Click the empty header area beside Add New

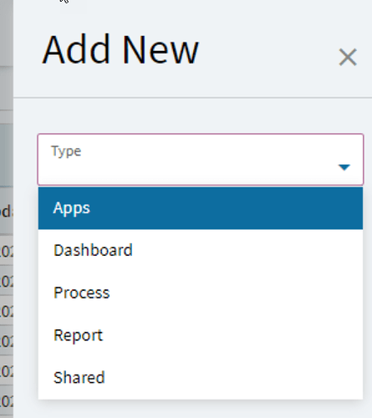coord(268,50)
